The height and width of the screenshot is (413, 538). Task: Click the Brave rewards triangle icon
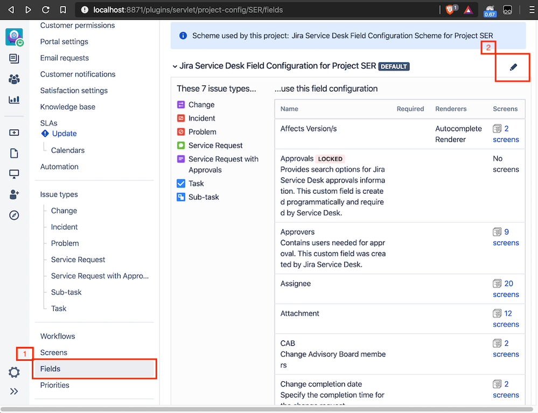point(469,10)
